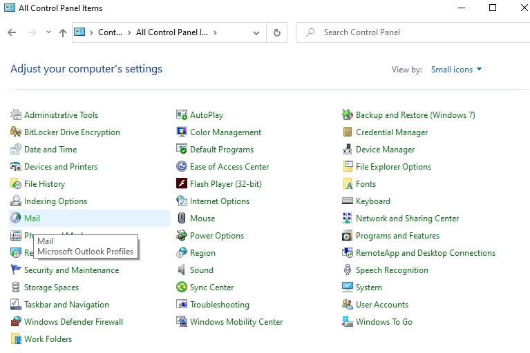Open the View by Small icons dropdown
530x353 pixels.
[x=456, y=70]
